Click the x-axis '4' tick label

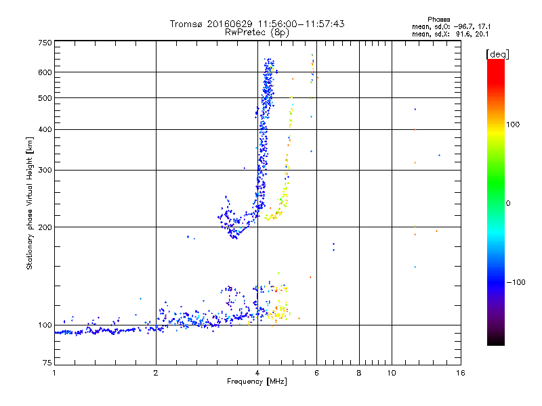coord(257,373)
